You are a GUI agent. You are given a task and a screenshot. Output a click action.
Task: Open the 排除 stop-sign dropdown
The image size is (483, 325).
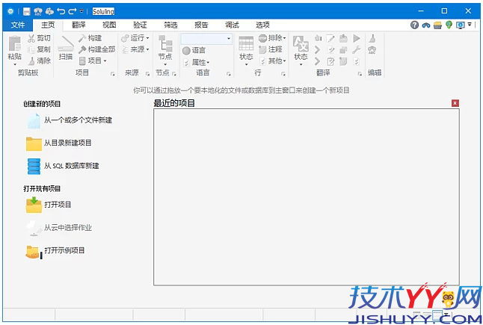[272, 38]
